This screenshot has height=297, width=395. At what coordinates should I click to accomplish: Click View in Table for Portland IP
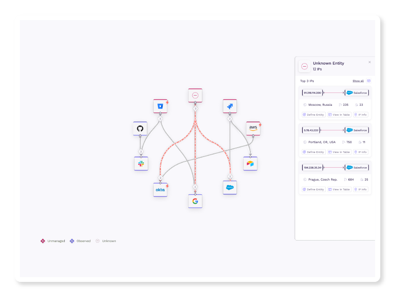(x=339, y=152)
